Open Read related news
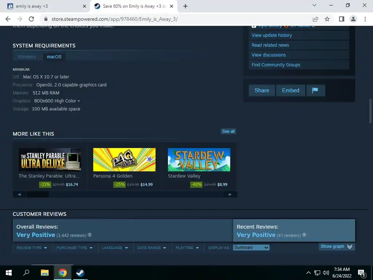 (270, 45)
